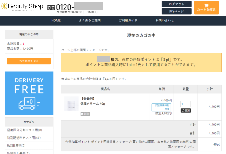226x154 pixels.
Task: Click the 削除 delete item button
Action: [85, 114]
